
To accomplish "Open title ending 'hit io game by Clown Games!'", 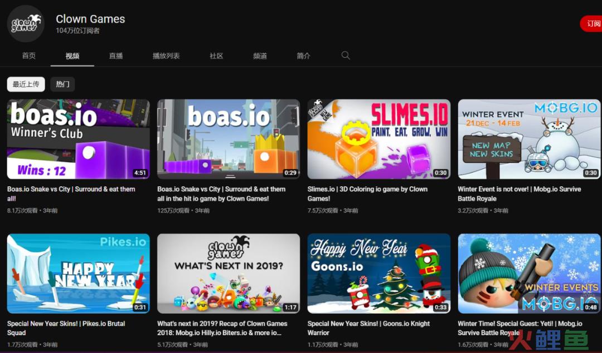I will tap(221, 193).
